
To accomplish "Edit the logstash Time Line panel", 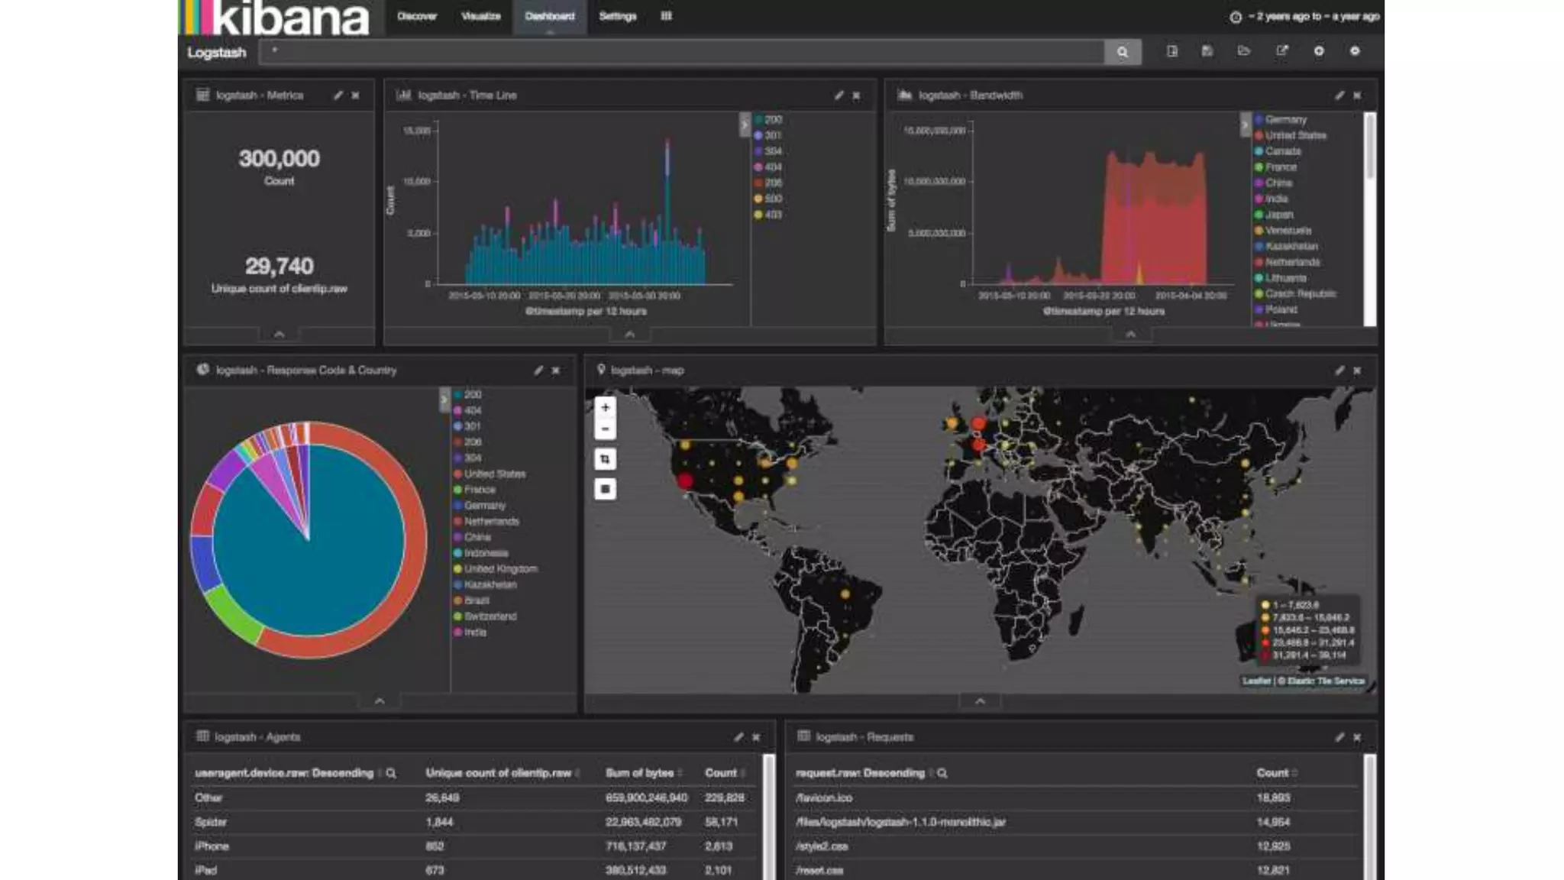I will coord(839,95).
